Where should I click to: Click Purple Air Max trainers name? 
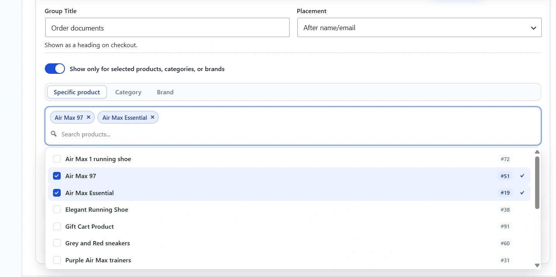pos(98,260)
